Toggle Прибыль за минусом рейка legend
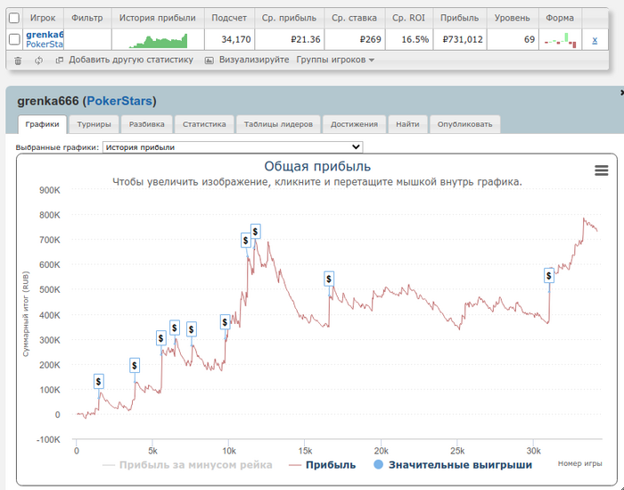The height and width of the screenshot is (490, 624). click(x=187, y=465)
